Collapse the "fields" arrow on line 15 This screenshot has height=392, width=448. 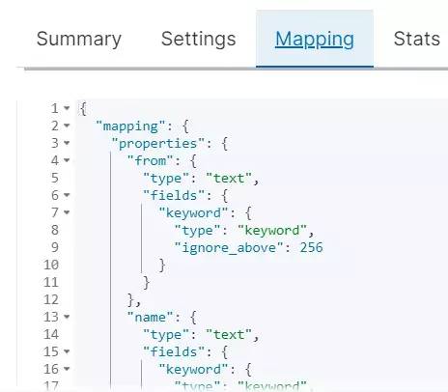[x=67, y=351]
